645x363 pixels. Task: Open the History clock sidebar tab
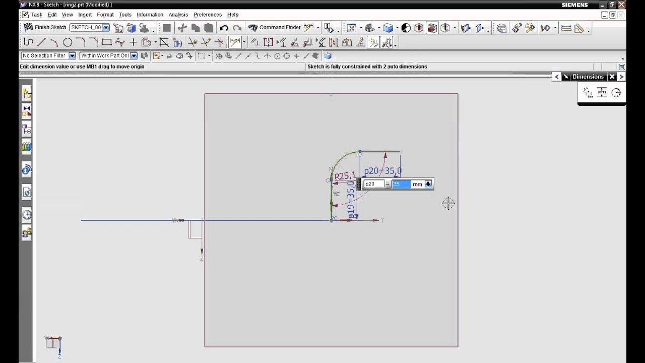(27, 214)
